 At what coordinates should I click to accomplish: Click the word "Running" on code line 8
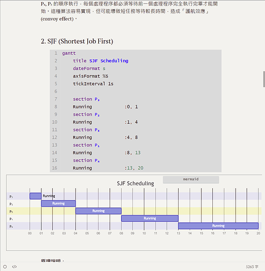tap(83, 107)
